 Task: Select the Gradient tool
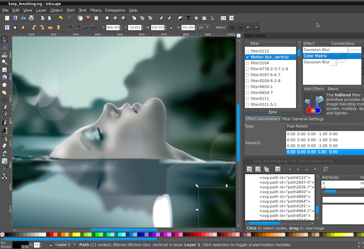coord(4,161)
